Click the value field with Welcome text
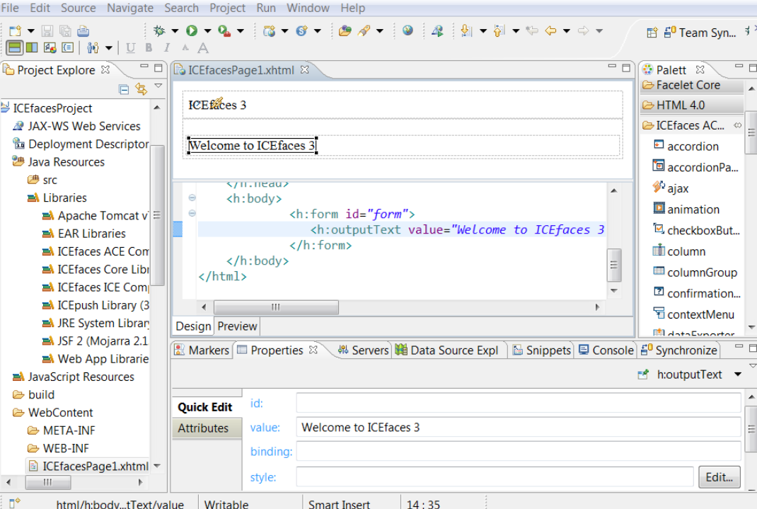This screenshot has height=509, width=757. tap(518, 427)
